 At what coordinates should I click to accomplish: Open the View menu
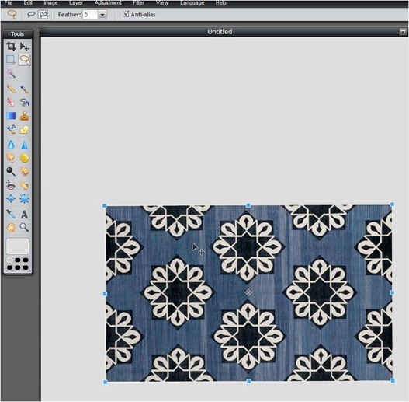162,3
